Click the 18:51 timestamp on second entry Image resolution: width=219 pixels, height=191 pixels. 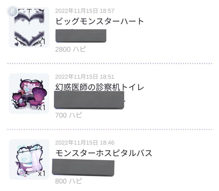click(x=107, y=77)
